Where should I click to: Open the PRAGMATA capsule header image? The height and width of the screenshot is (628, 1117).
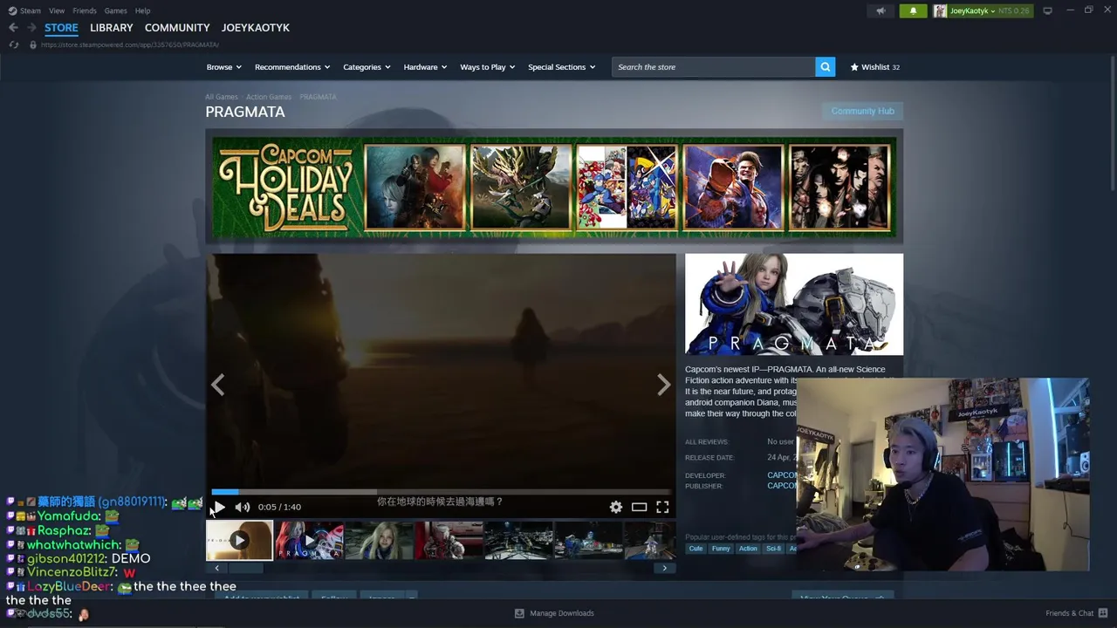794,304
